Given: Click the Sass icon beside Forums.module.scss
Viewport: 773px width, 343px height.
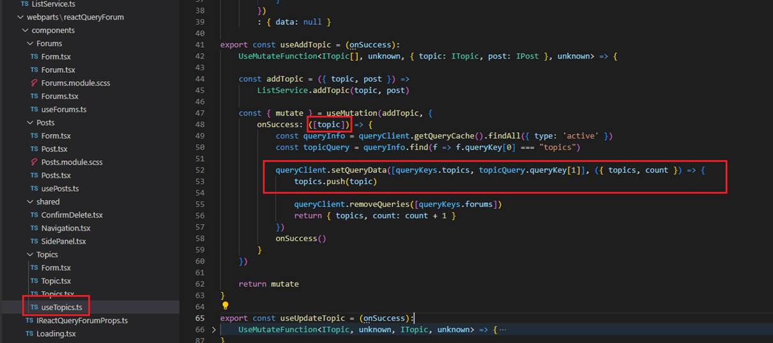Looking at the screenshot, I should click(34, 83).
